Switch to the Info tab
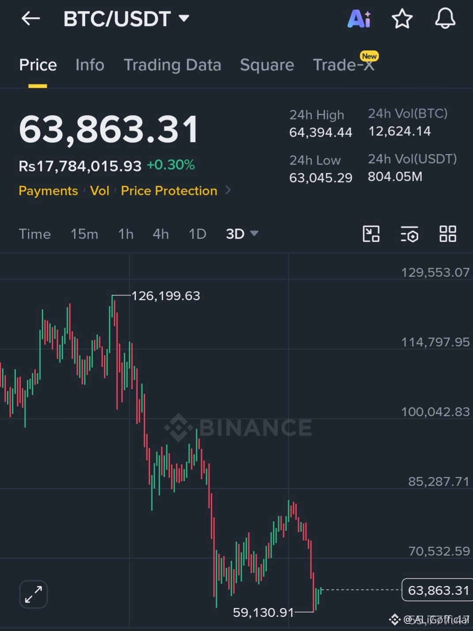Viewport: 473px width, 631px height. (90, 65)
